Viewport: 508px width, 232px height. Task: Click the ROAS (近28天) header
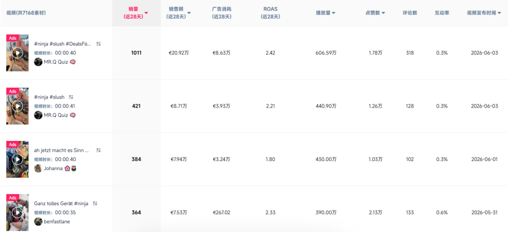tap(270, 13)
